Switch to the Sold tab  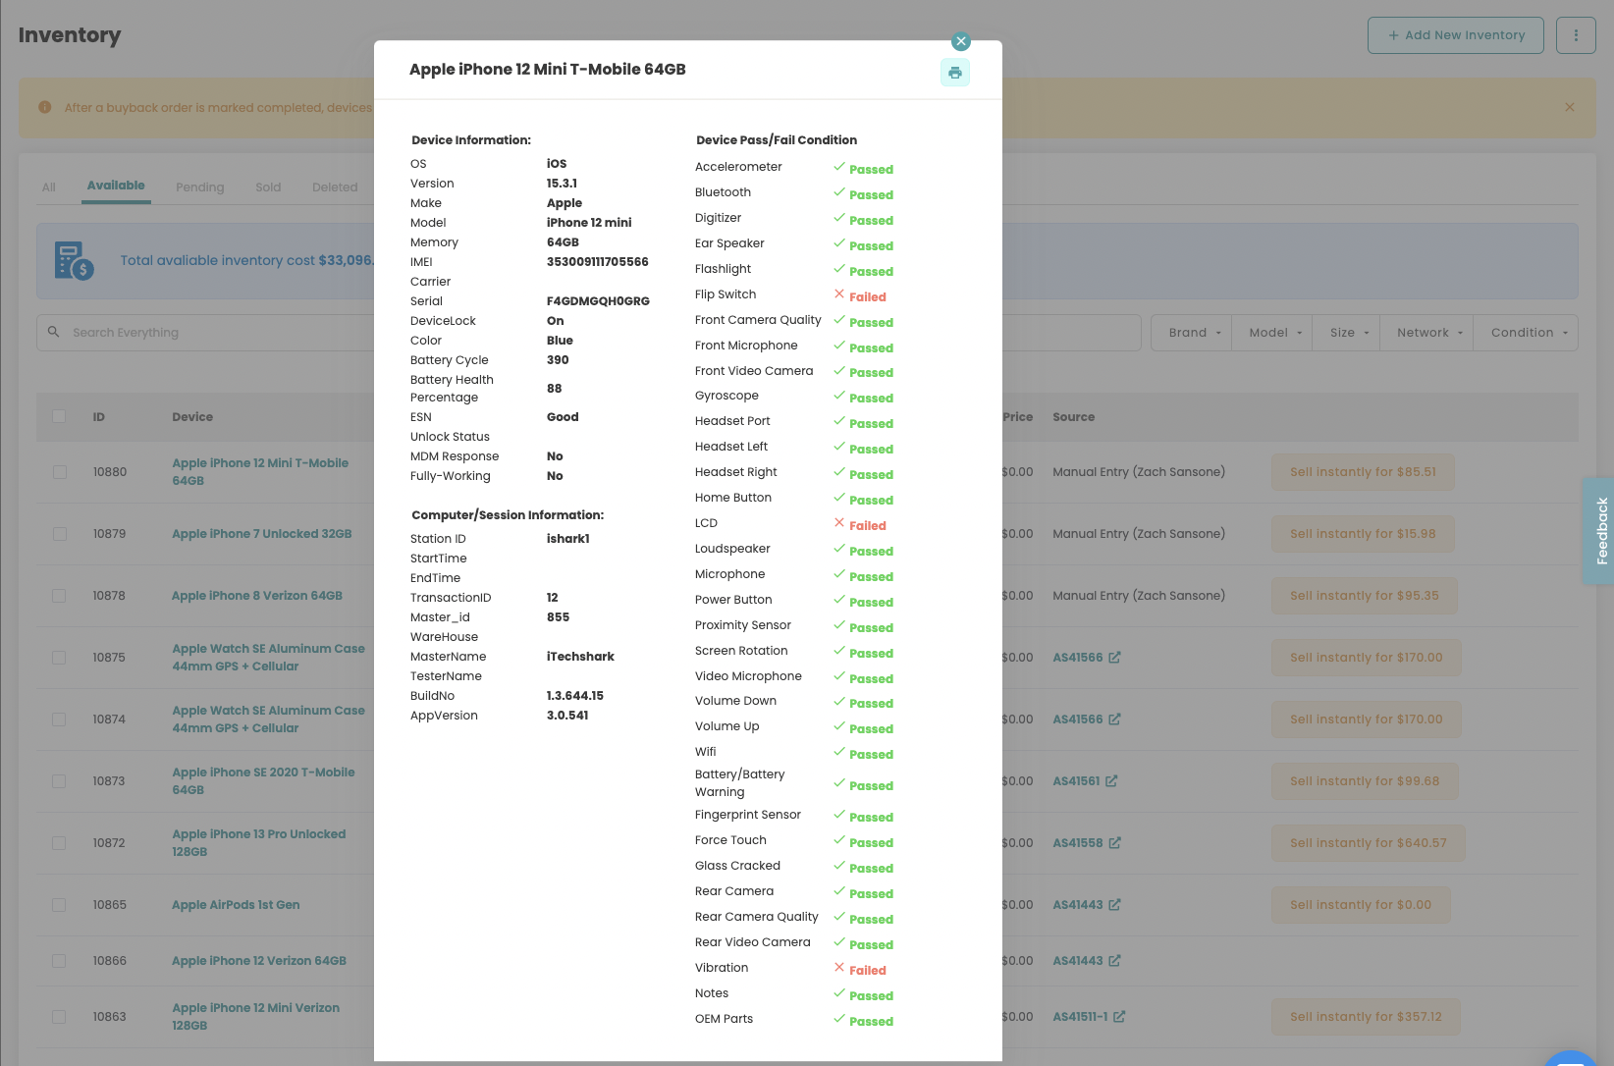[x=268, y=187]
